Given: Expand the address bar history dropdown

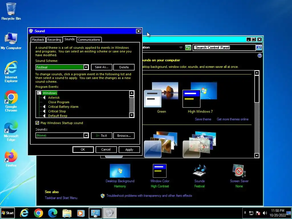Looking at the screenshot, I should click(x=181, y=48).
